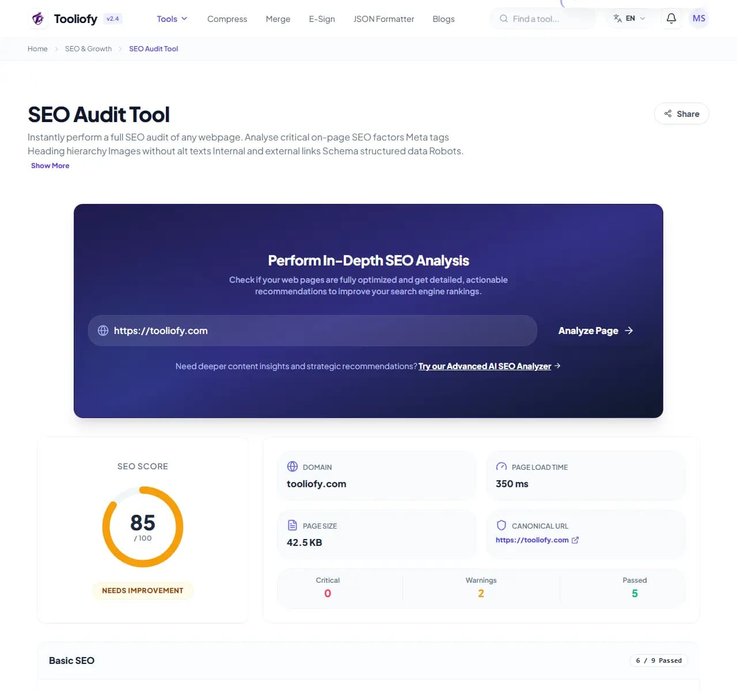The height and width of the screenshot is (691, 737).
Task: Click the Share button
Action: pos(682,113)
